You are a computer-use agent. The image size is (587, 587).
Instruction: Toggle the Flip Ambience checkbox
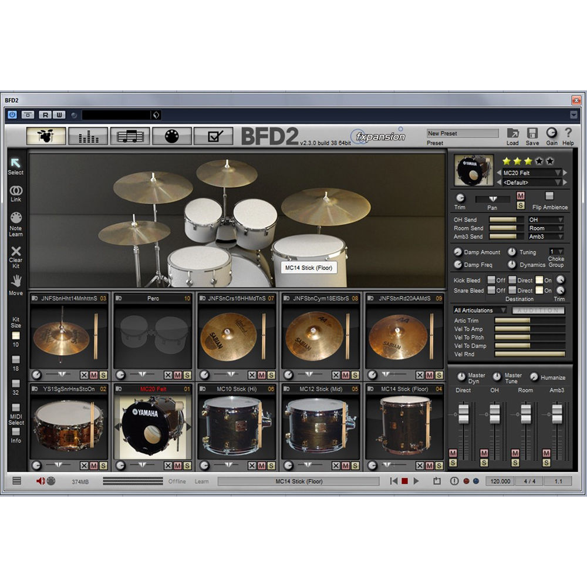[549, 196]
